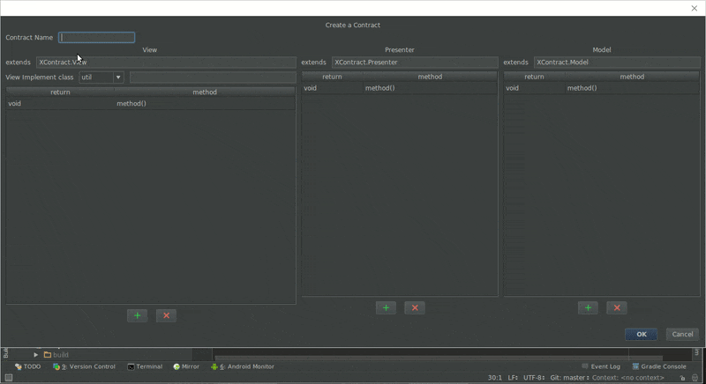Open the Mirror tool window
The width and height of the screenshot is (706, 384).
coord(186,366)
